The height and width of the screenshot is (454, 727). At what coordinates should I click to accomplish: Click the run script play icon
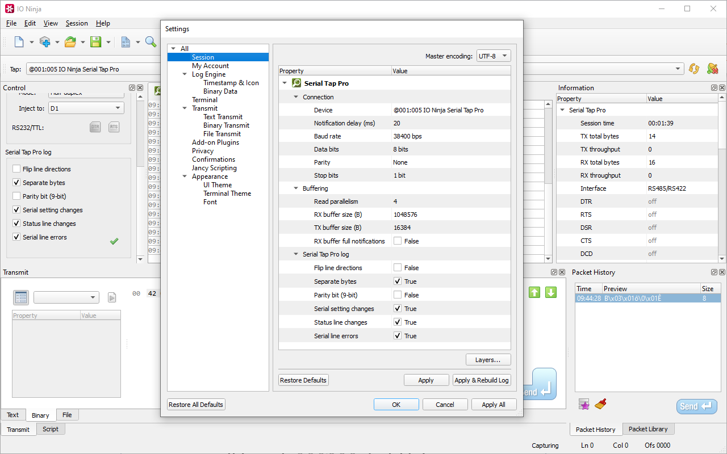click(112, 297)
